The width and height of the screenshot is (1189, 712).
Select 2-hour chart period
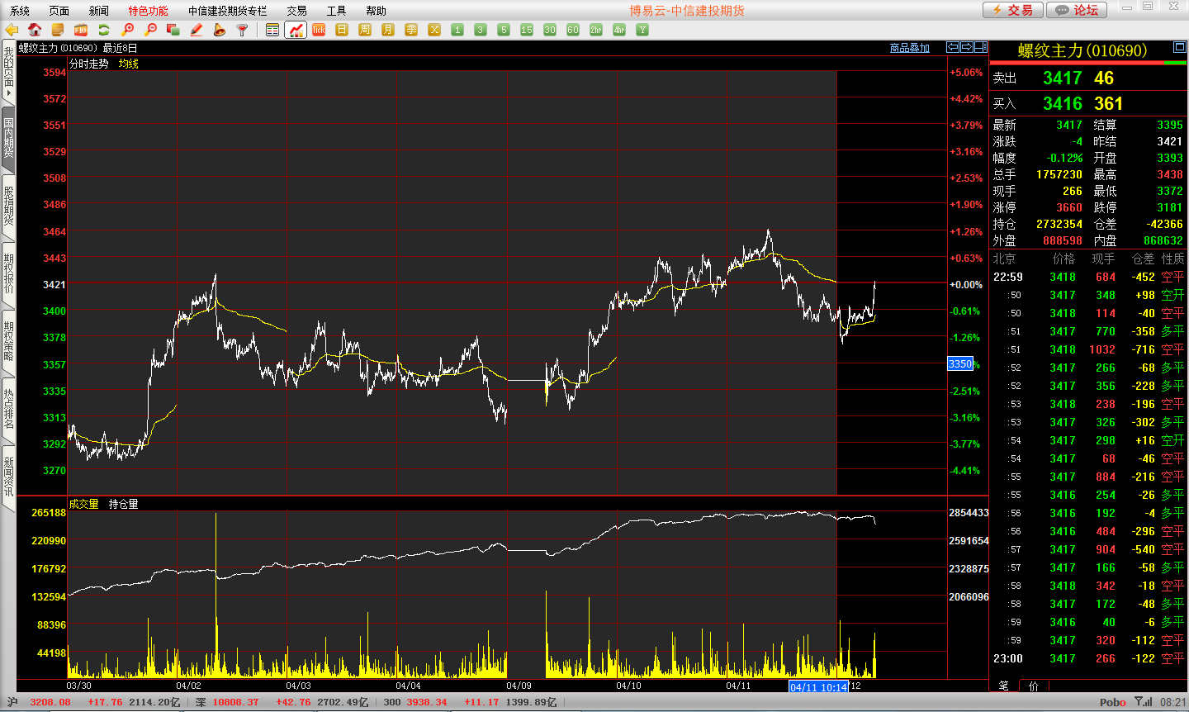pyautogui.click(x=596, y=30)
